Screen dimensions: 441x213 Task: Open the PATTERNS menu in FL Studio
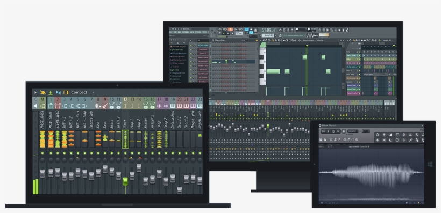[x=186, y=32]
